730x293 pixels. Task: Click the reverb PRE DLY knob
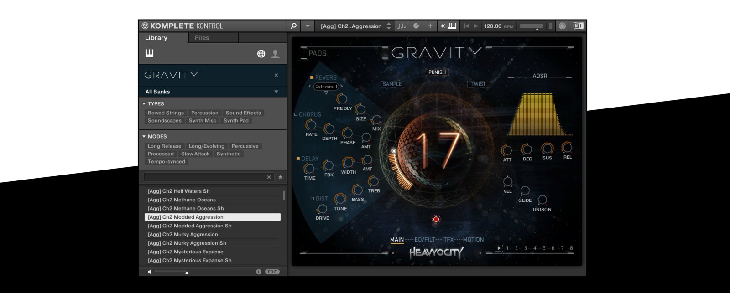coord(341,98)
